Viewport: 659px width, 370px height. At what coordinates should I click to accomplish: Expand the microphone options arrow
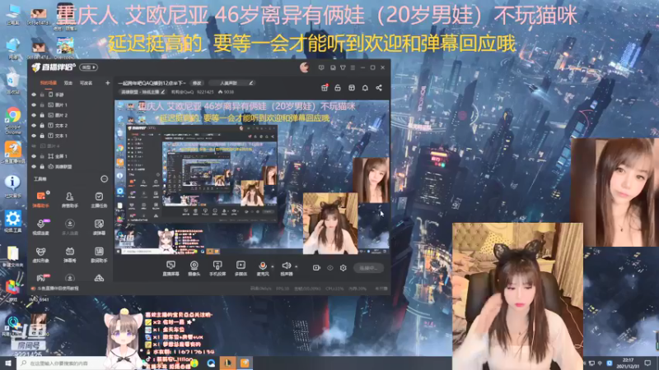(x=273, y=266)
